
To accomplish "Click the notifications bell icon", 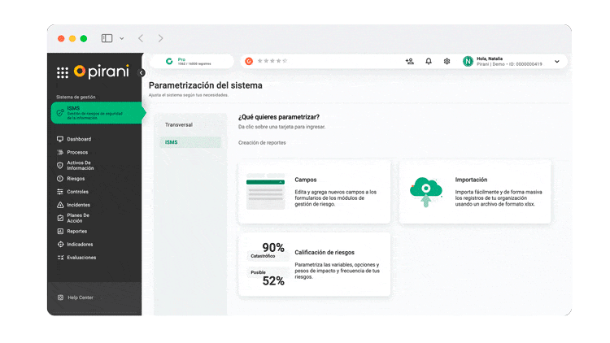I will point(429,62).
